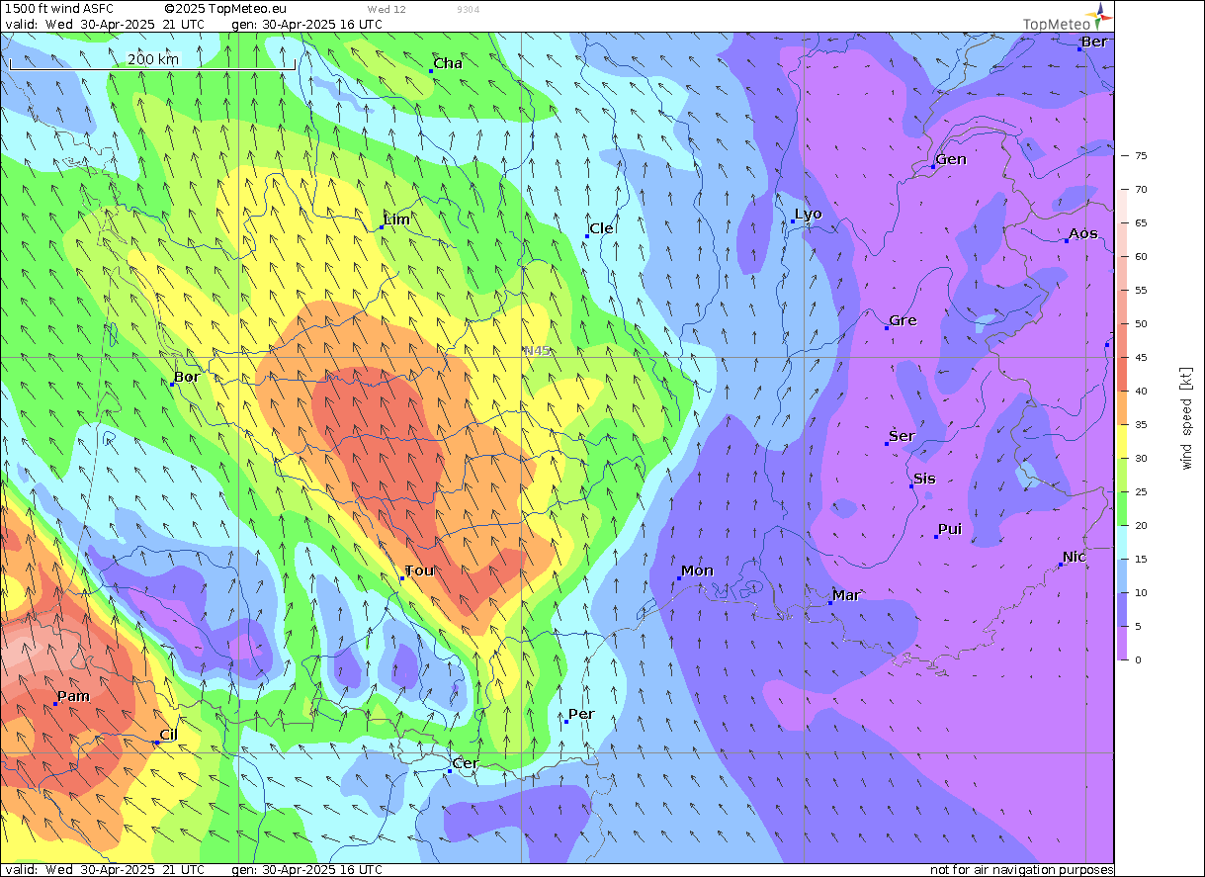Click the 15 value on wind legend

[1141, 560]
